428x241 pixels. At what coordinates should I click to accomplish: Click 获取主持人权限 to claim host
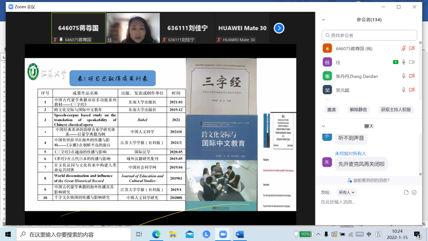tap(396, 110)
